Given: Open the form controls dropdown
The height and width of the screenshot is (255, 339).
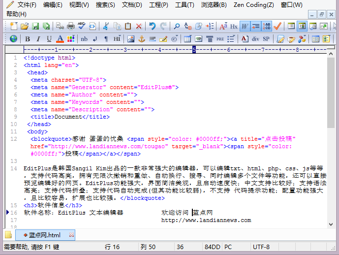Looking at the screenshot, I should (x=326, y=39).
